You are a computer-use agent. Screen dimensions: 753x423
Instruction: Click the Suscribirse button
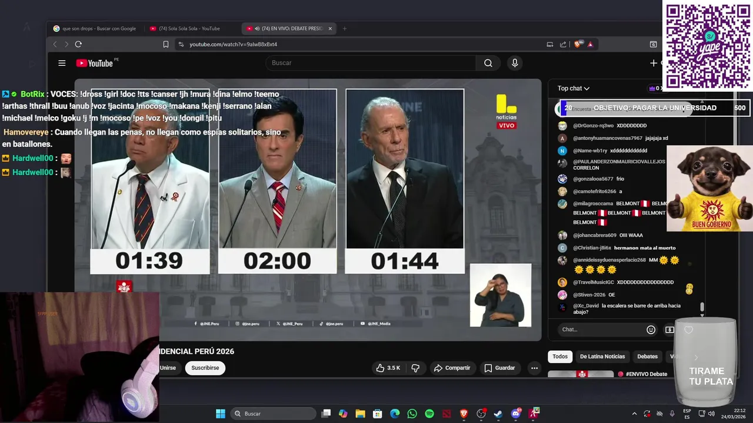pos(205,368)
